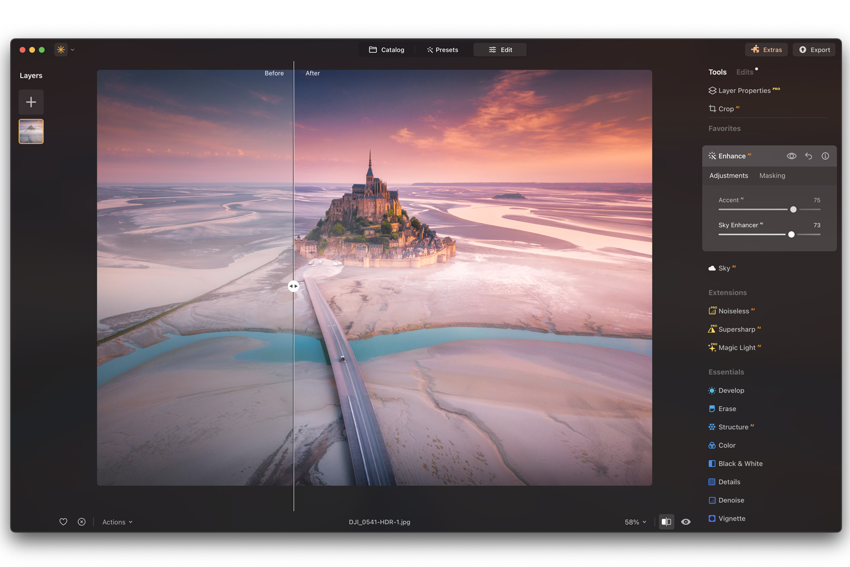
Task: Open the Color tool
Action: (x=722, y=446)
